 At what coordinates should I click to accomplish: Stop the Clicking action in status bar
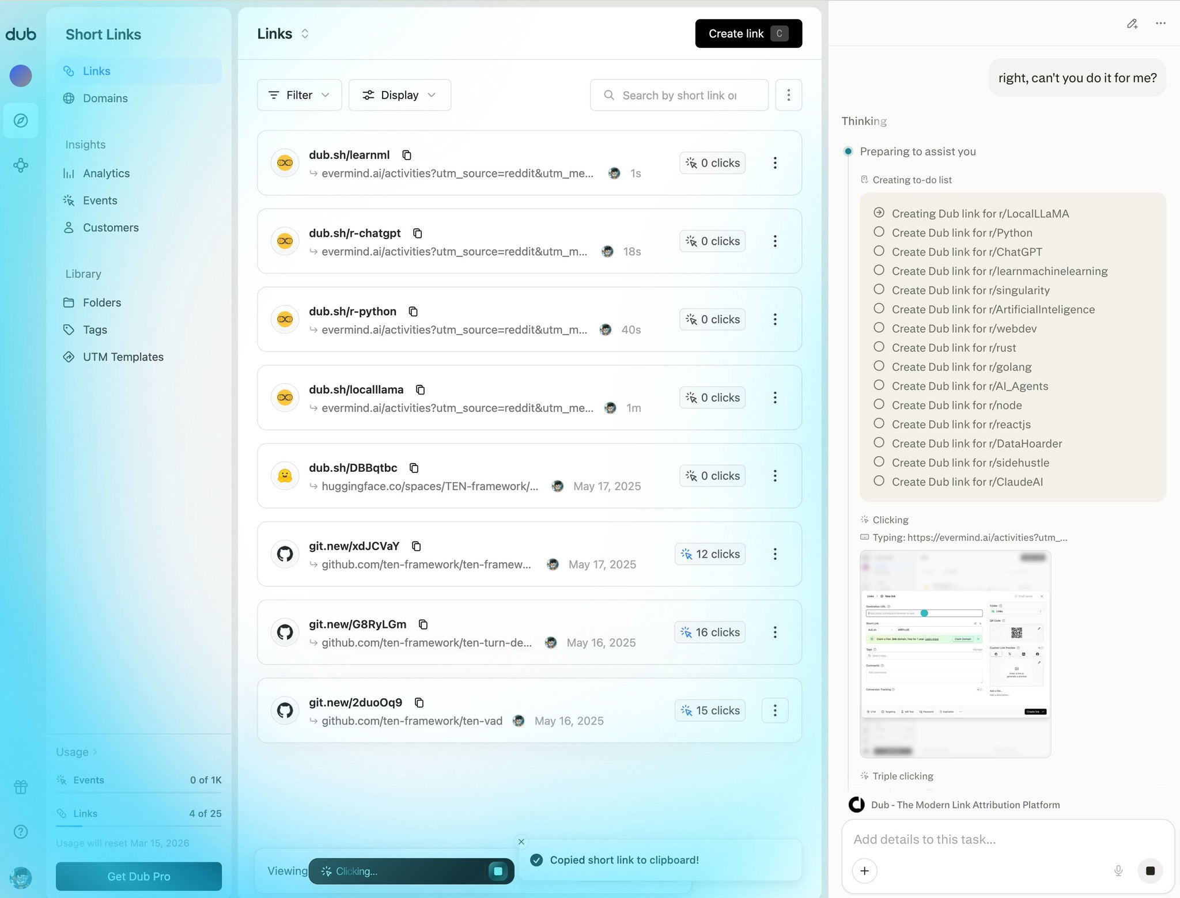point(498,871)
